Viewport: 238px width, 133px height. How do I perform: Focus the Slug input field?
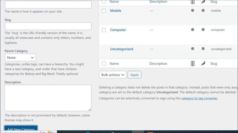pyautogui.click(x=48, y=26)
